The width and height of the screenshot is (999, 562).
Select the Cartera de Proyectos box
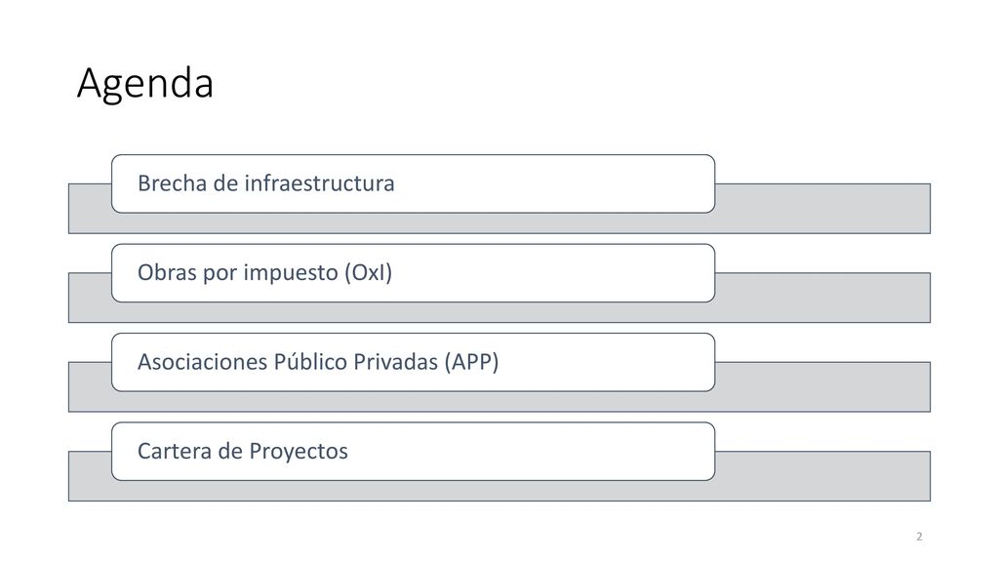click(413, 451)
